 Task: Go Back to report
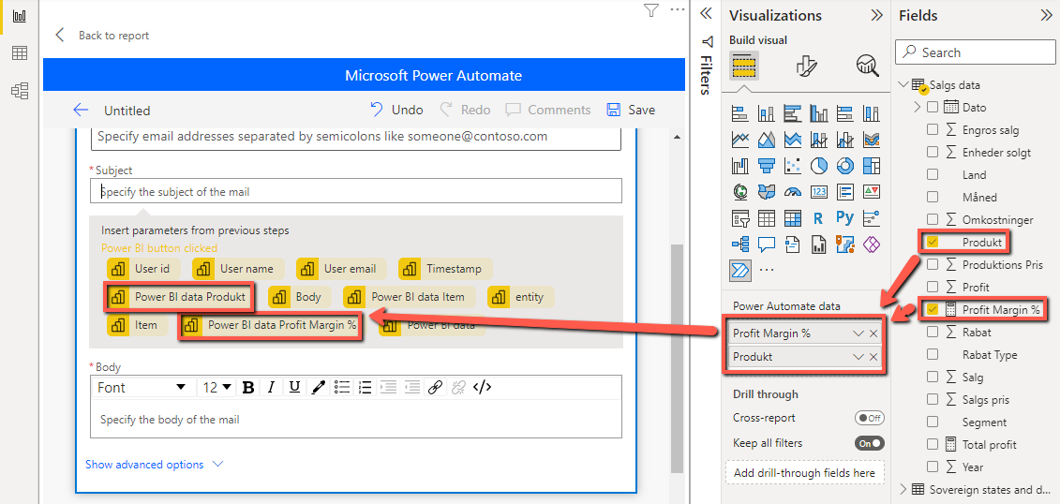point(103,36)
